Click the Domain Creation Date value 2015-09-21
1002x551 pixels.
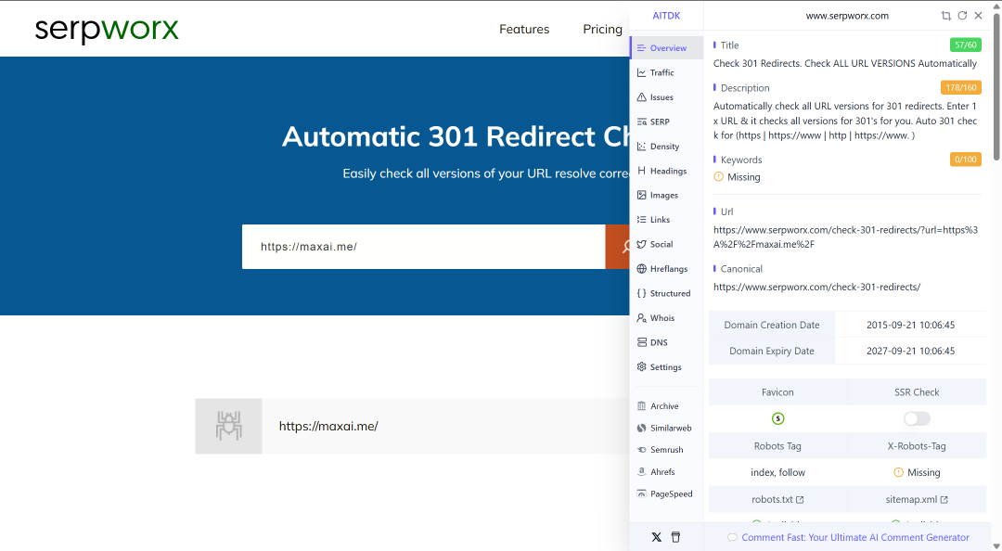pyautogui.click(x=911, y=325)
